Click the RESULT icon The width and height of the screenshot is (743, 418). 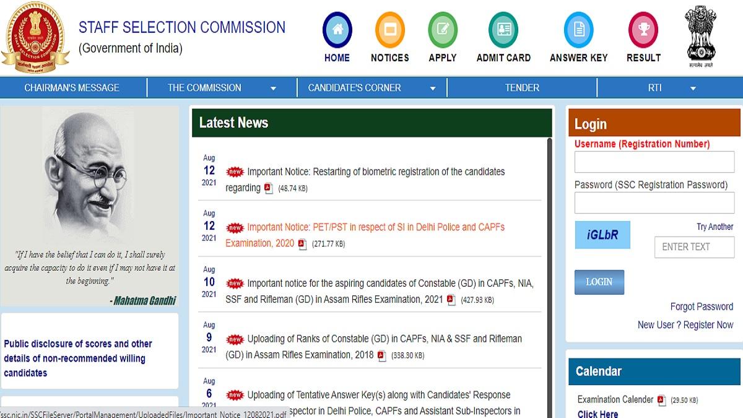(x=643, y=28)
